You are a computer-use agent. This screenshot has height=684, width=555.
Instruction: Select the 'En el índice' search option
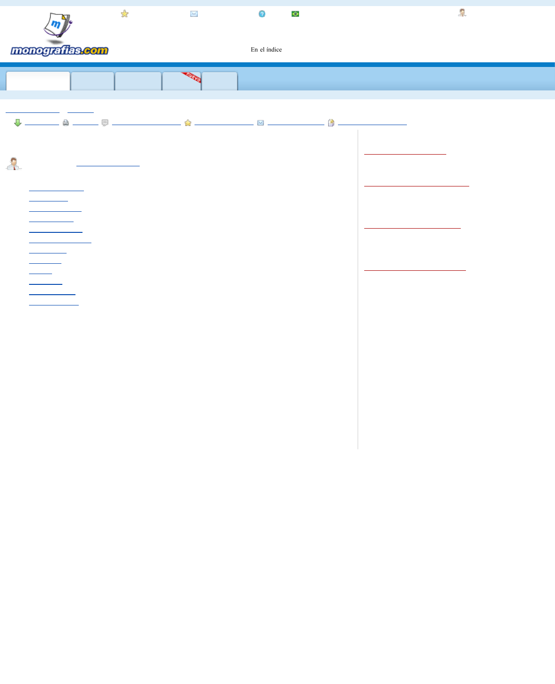[x=266, y=50]
